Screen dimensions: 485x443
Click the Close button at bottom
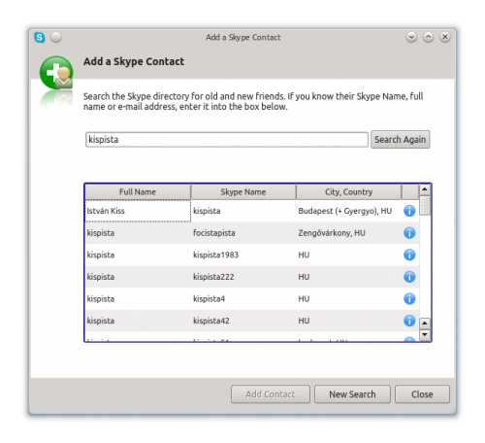pos(422,394)
